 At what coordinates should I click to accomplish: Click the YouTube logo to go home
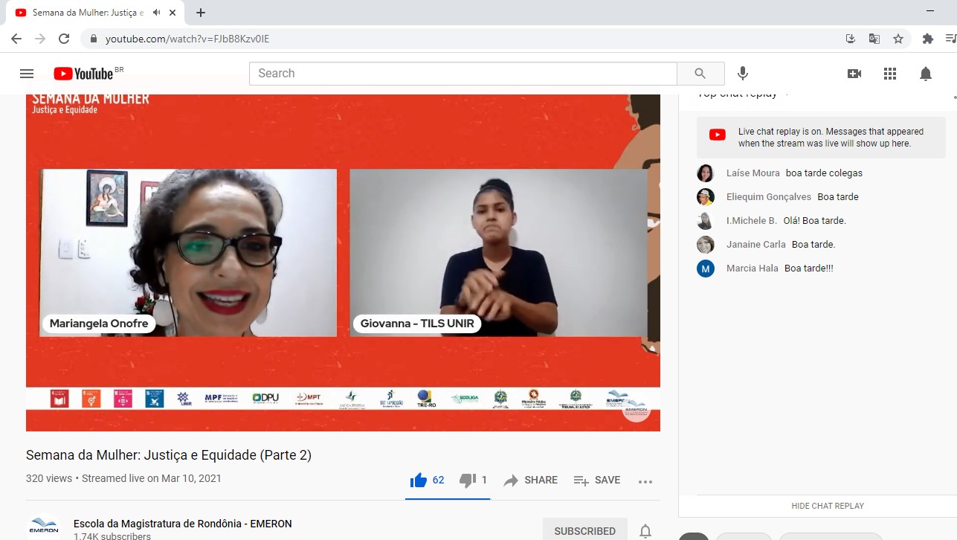coord(83,74)
